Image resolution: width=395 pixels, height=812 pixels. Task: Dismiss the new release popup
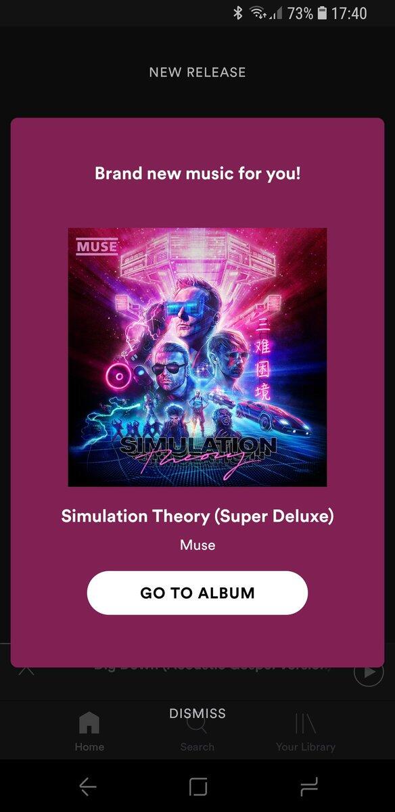tap(197, 713)
